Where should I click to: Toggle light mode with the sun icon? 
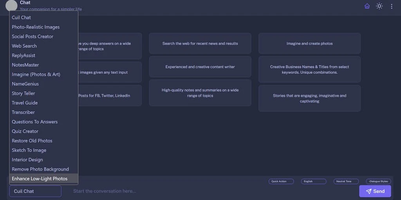click(x=379, y=6)
